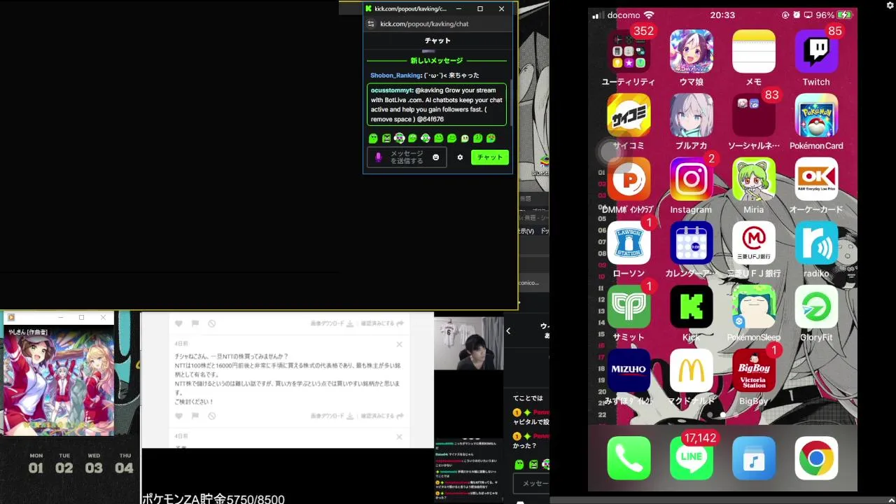Click the webcam thumbnail of the streamer
The height and width of the screenshot is (504, 896).
pos(468,343)
